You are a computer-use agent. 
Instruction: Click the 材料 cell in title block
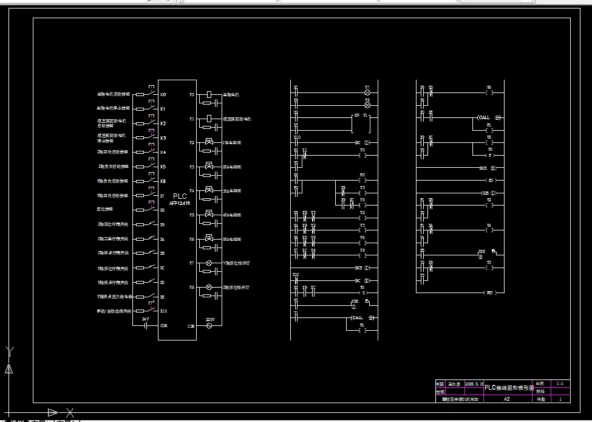540,392
